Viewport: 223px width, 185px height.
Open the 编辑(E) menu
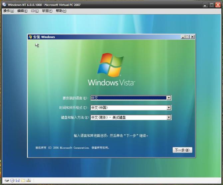click(22, 11)
